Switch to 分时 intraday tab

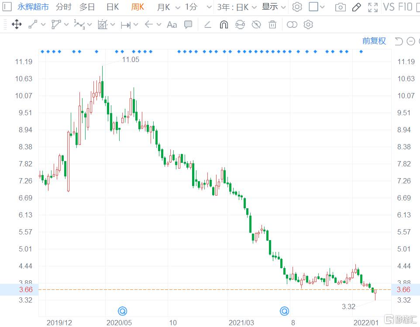tap(64, 7)
